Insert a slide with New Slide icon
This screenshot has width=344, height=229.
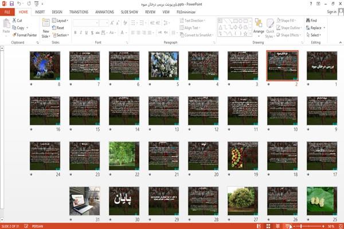tap(46, 22)
